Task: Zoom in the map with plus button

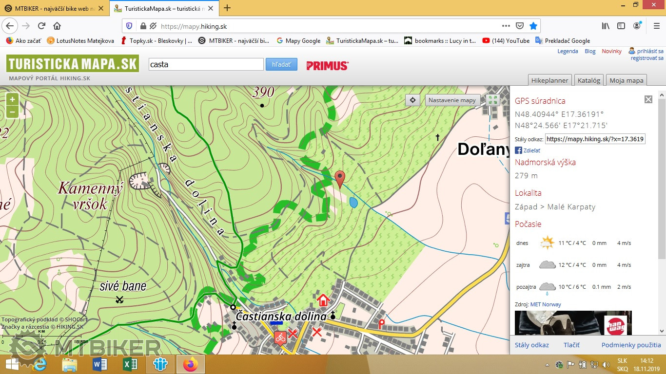Action: 12,99
